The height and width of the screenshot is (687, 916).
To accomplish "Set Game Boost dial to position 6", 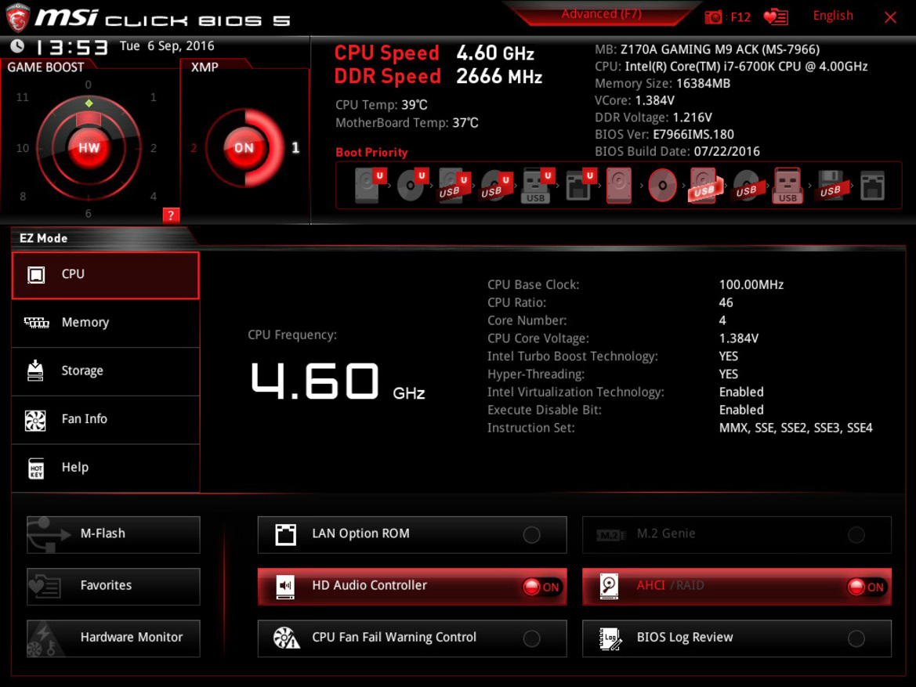I will [89, 213].
